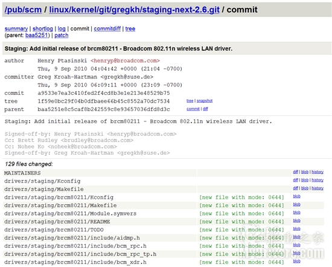Open the commitdiff view
The height and width of the screenshot is (267, 332).
(107, 28)
